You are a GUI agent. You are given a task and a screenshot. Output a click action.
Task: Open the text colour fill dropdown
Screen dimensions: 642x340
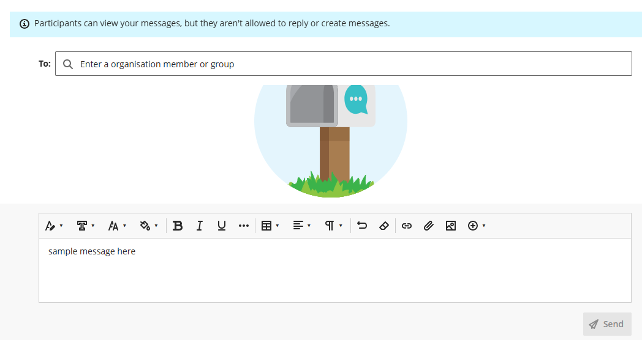[149, 226]
